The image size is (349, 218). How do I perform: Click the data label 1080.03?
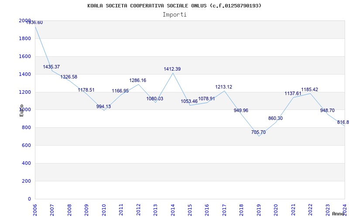(x=155, y=99)
